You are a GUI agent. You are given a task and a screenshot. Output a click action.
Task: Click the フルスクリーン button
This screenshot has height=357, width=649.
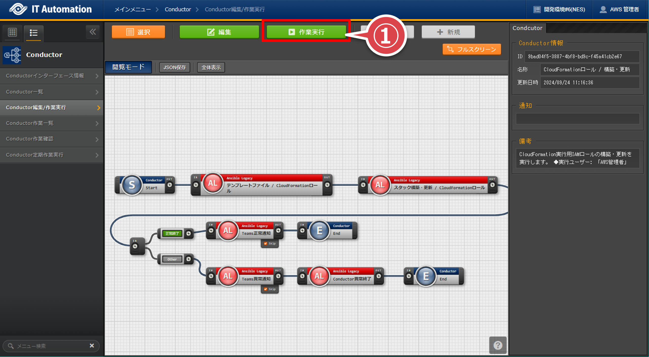tap(471, 49)
